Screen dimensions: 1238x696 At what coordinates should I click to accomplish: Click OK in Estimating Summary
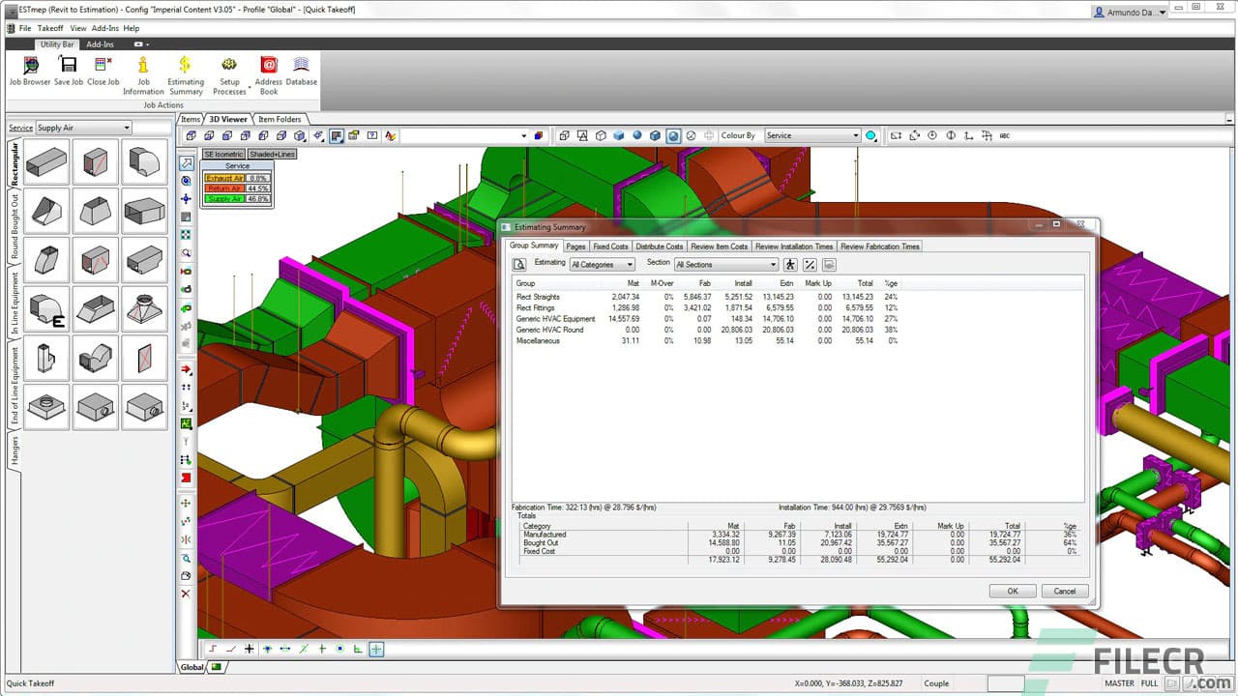(x=1012, y=591)
